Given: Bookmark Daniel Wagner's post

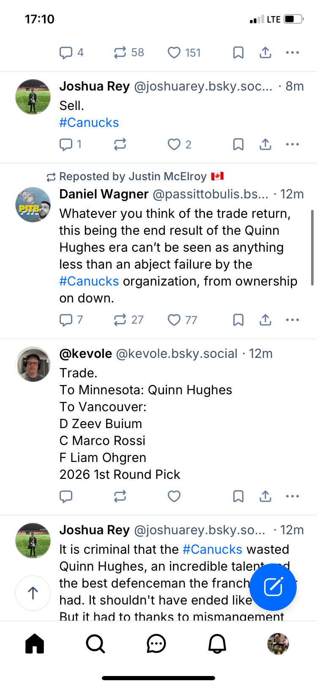Looking at the screenshot, I should [238, 320].
